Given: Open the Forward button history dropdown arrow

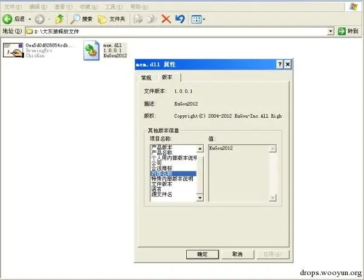Looking at the screenshot, I should 49,19.
